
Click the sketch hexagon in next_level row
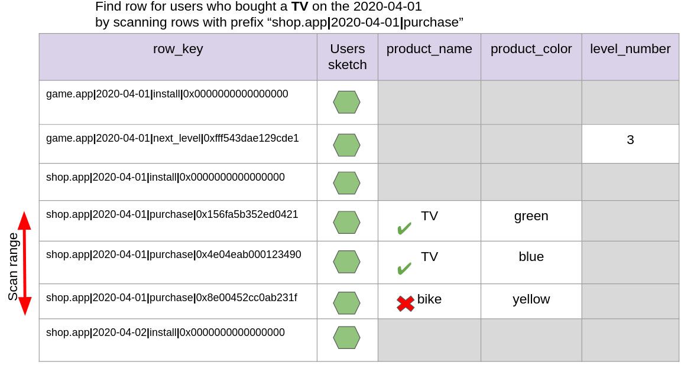coord(346,145)
